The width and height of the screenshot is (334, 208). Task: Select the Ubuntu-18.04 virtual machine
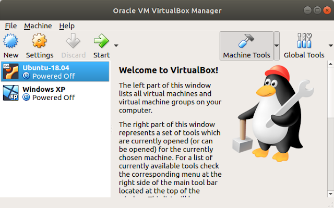(x=55, y=71)
